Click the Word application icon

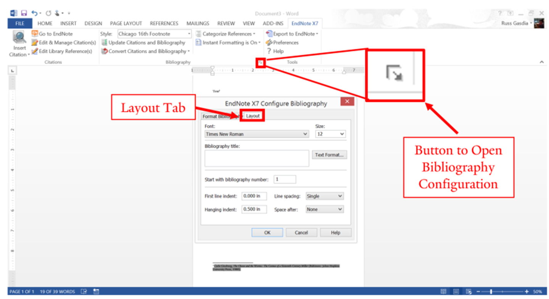14,13
